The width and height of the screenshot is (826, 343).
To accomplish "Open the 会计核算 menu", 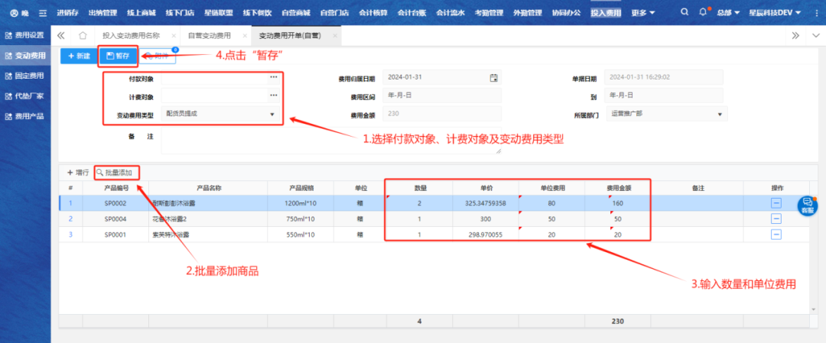I will pos(372,13).
